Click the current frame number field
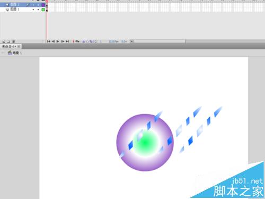Viewport: 265px width, 199px height. (x=101, y=41)
